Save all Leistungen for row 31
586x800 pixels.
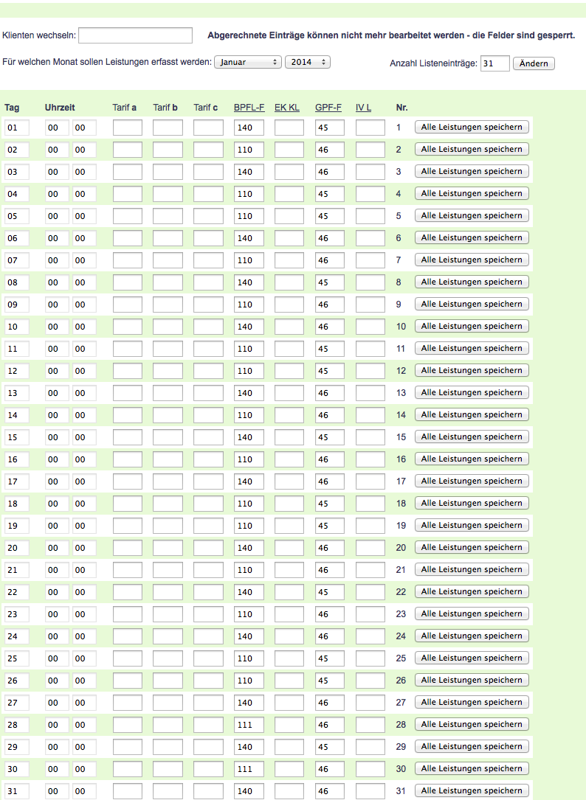tap(472, 790)
